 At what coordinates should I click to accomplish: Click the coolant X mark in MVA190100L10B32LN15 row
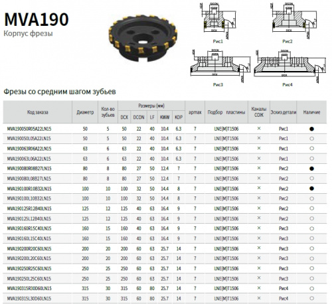pos(259,198)
